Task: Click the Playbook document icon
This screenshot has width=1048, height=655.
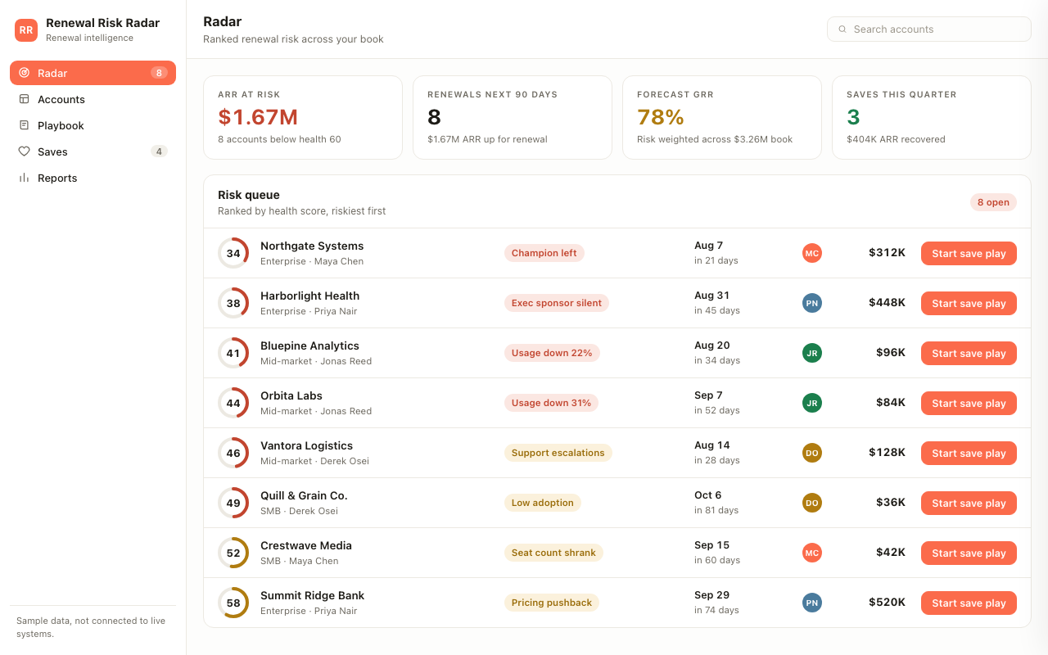Action: pos(25,125)
